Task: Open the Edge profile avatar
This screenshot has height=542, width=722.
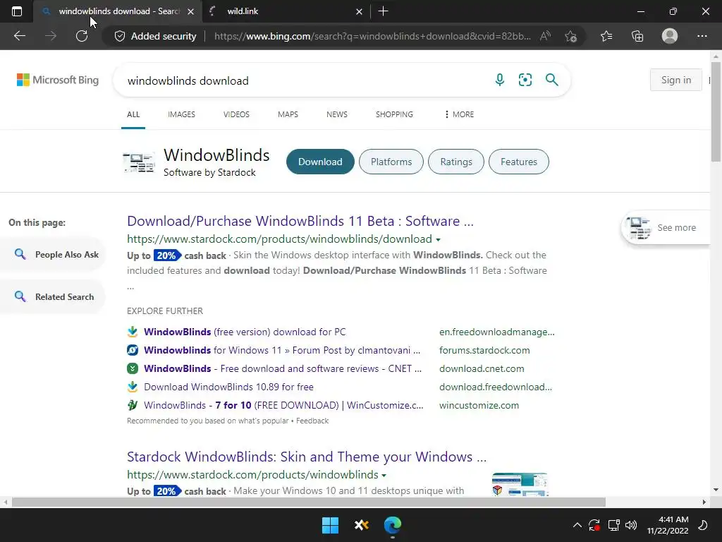Action: tap(670, 36)
